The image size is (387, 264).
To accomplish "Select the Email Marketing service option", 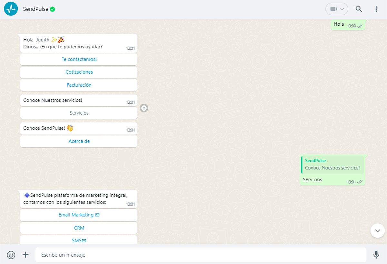I will pyautogui.click(x=79, y=215).
